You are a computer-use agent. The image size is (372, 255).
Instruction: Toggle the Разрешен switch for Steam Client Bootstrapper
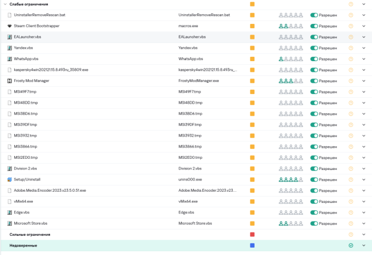point(314,26)
